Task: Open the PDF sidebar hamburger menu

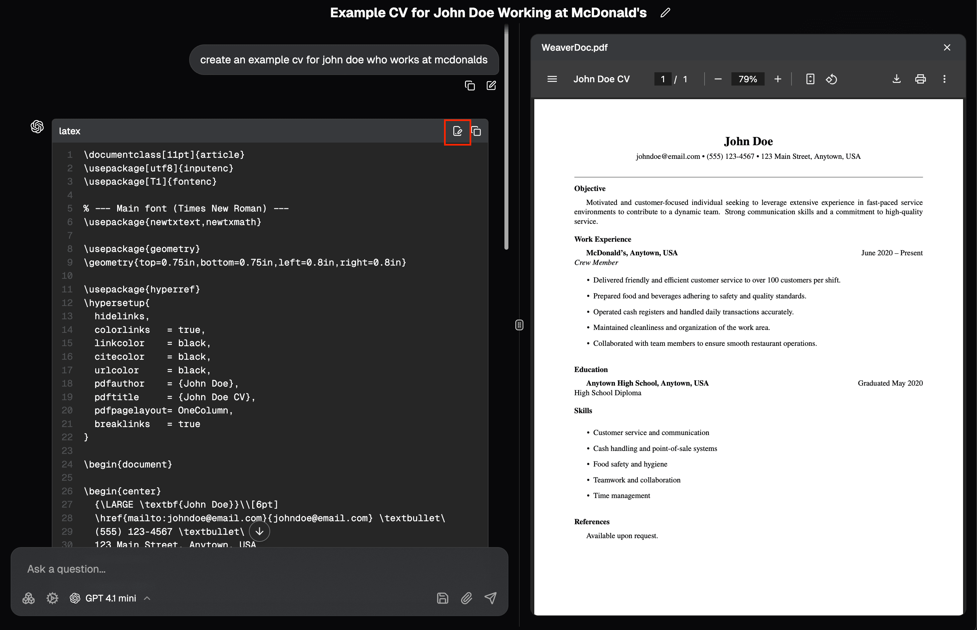Action: click(552, 79)
